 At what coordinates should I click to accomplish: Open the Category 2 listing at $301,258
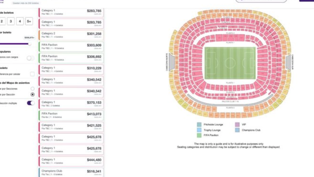(71, 35)
